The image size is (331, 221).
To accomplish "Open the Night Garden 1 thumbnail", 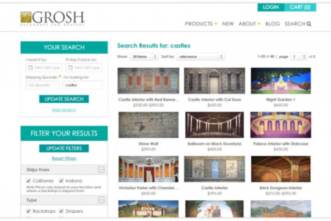I will click(281, 81).
